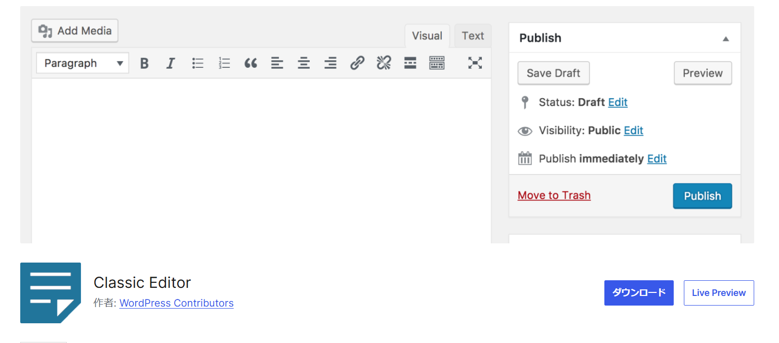Insert a Read More tag
The height and width of the screenshot is (343, 779).
pyautogui.click(x=410, y=63)
